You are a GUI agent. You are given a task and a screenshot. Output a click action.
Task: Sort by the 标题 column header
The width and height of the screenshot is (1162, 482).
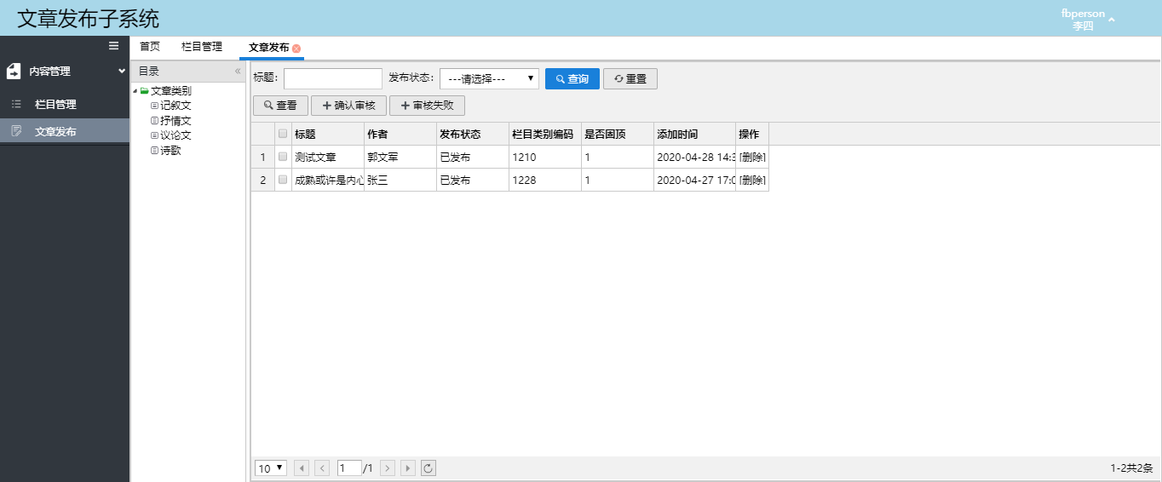pyautogui.click(x=328, y=134)
